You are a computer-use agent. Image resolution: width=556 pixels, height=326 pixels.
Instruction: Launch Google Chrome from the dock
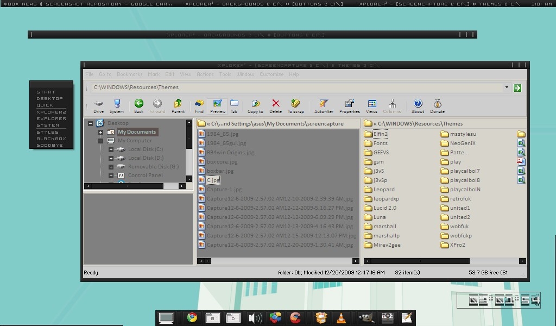click(192, 317)
